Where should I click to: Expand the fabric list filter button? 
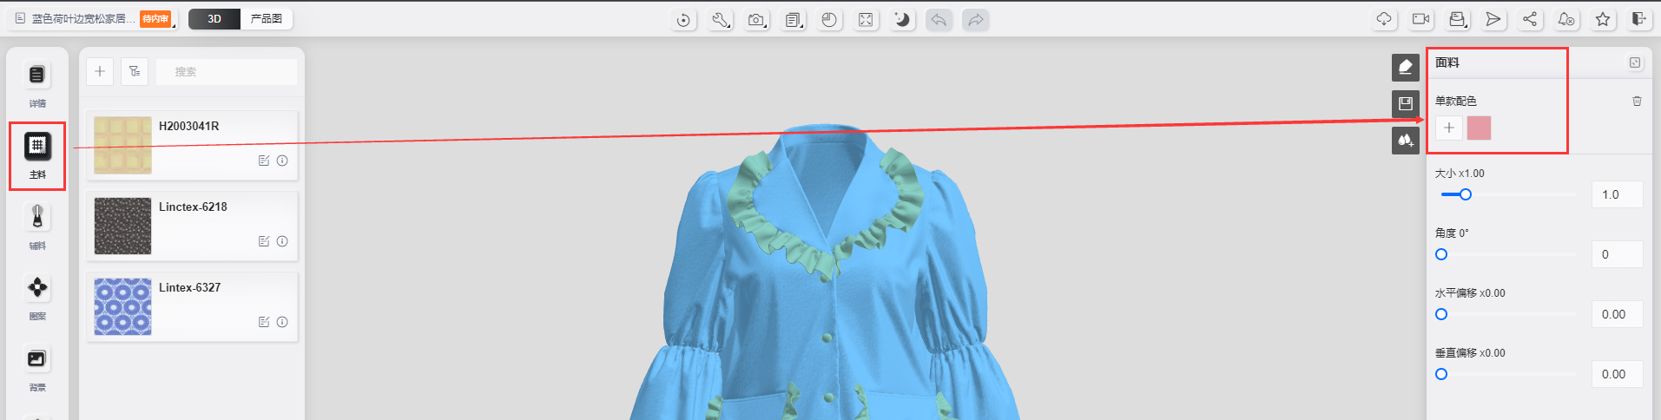tap(135, 71)
